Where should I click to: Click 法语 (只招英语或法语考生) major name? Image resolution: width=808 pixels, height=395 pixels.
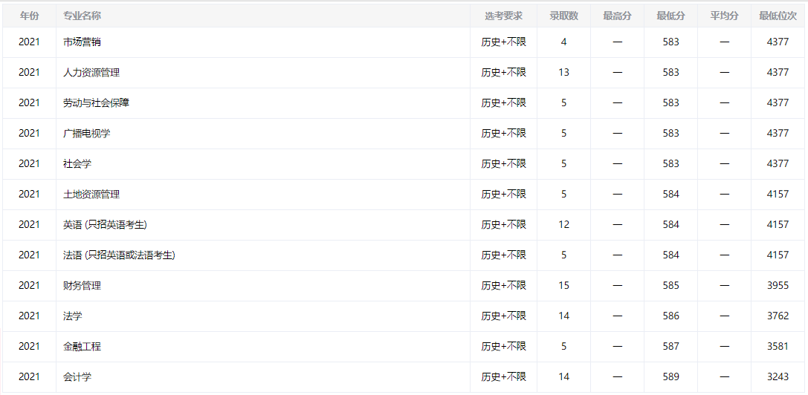(x=119, y=255)
